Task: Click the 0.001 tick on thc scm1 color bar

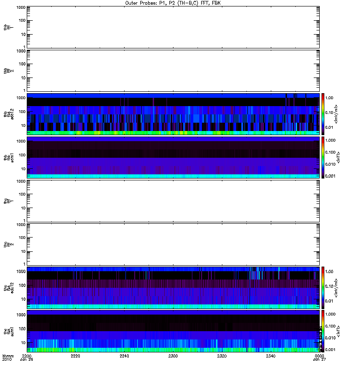Action: [330, 350]
